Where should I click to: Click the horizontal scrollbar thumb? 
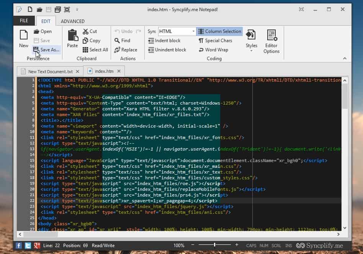[41, 234]
